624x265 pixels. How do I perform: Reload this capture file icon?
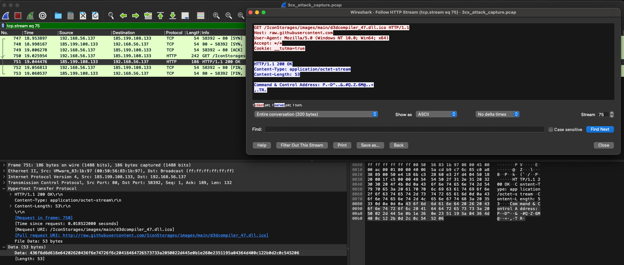pyautogui.click(x=95, y=16)
